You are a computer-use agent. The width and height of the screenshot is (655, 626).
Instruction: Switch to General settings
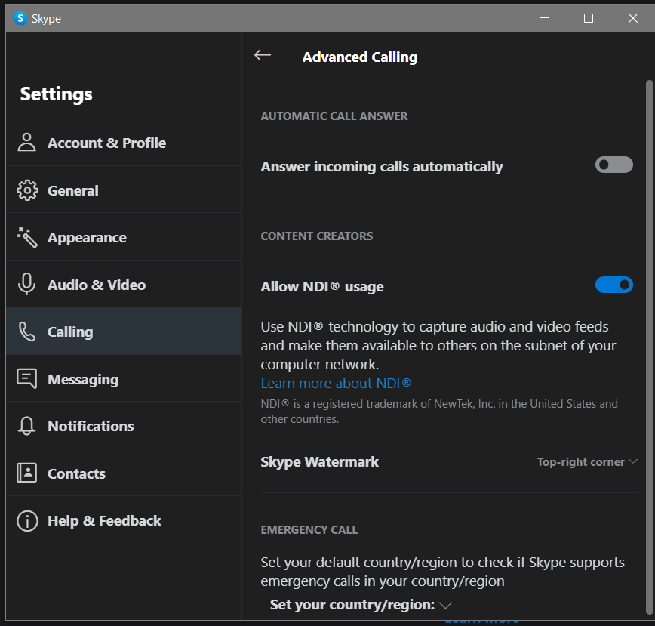[x=124, y=190]
